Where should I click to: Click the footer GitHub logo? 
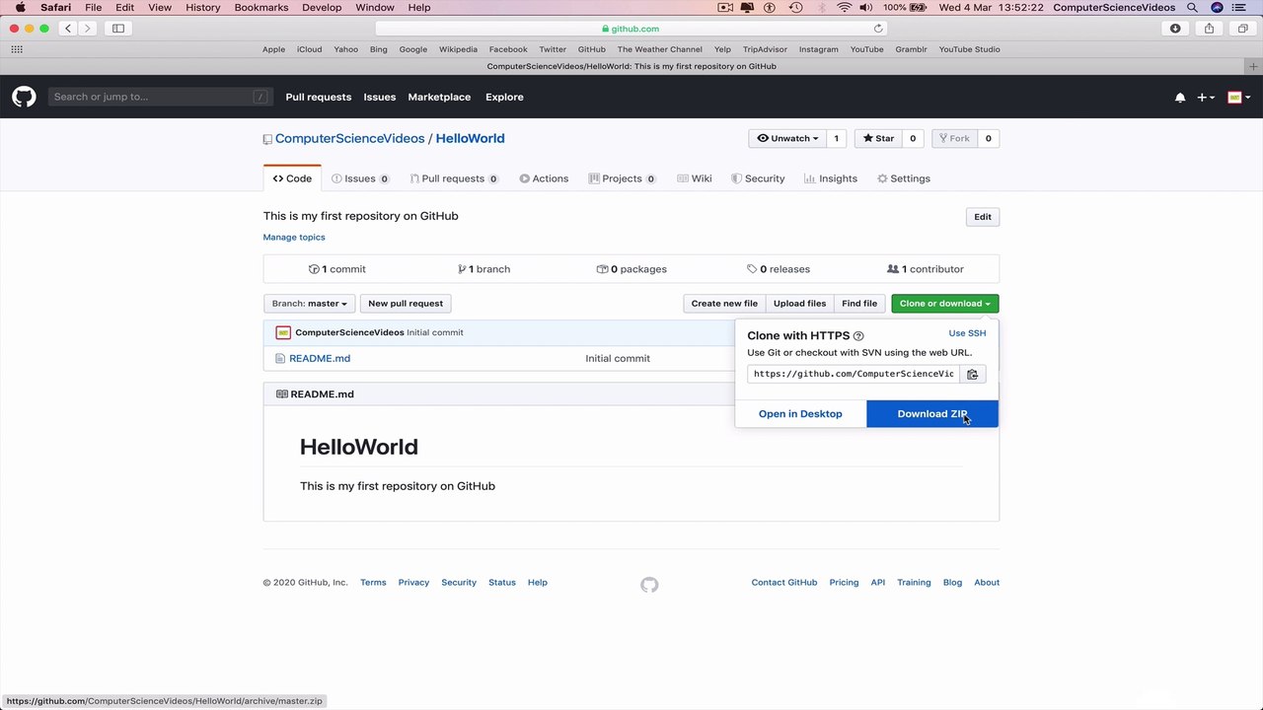[x=649, y=585]
